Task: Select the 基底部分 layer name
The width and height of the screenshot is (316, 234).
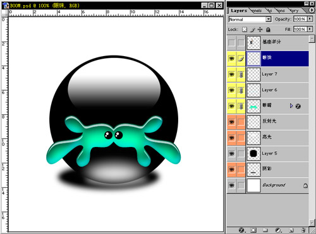Action: tap(272, 42)
